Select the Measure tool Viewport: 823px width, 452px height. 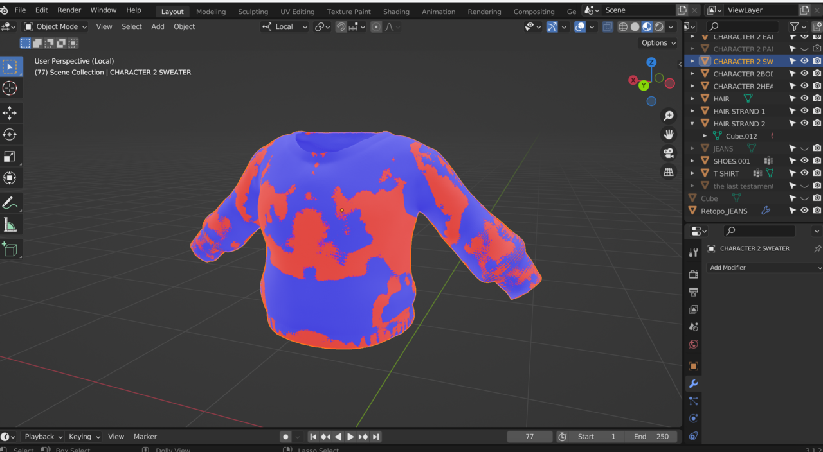coord(10,225)
